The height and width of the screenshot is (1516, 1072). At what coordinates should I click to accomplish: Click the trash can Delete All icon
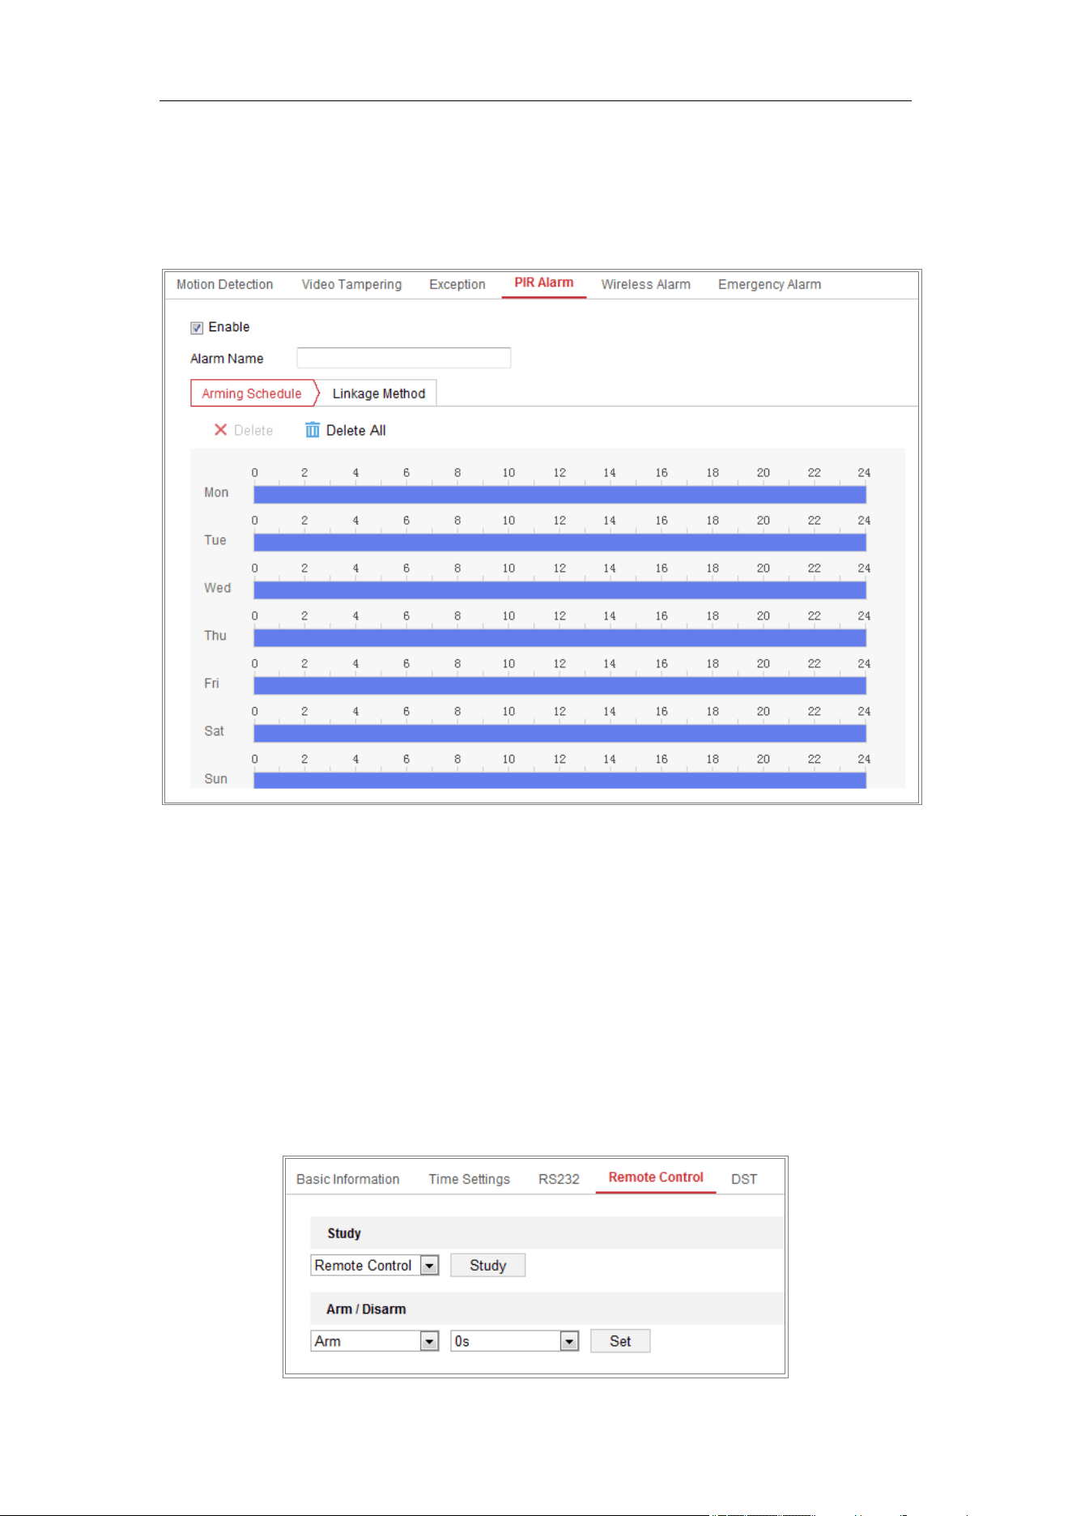[x=313, y=430]
